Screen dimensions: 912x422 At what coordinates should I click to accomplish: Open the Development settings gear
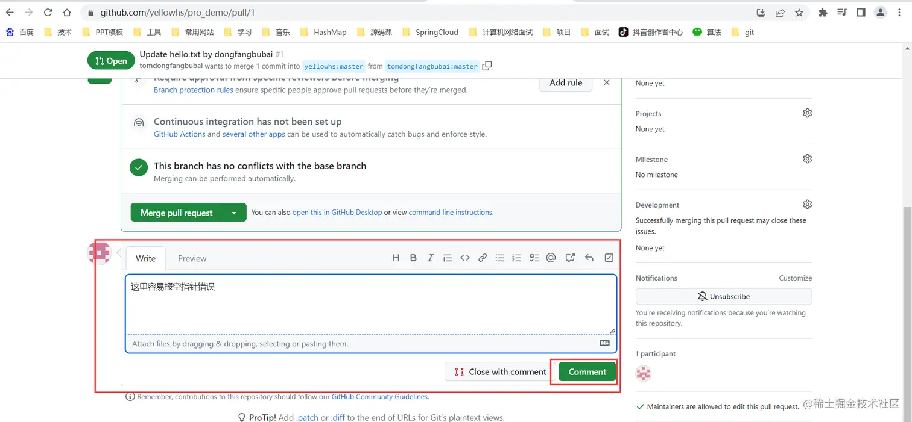pos(807,205)
